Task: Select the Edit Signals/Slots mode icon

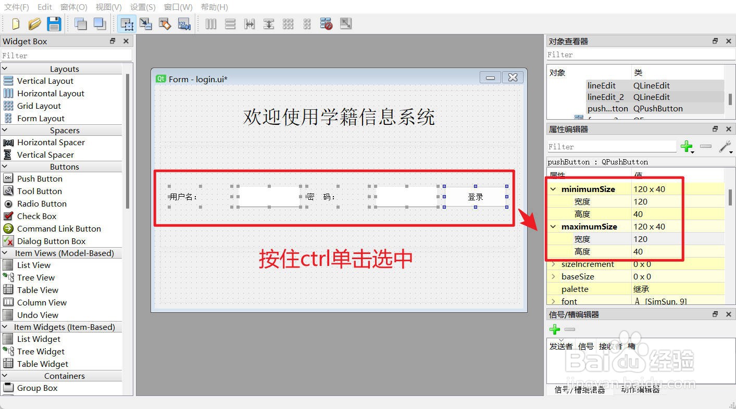Action: (x=146, y=23)
